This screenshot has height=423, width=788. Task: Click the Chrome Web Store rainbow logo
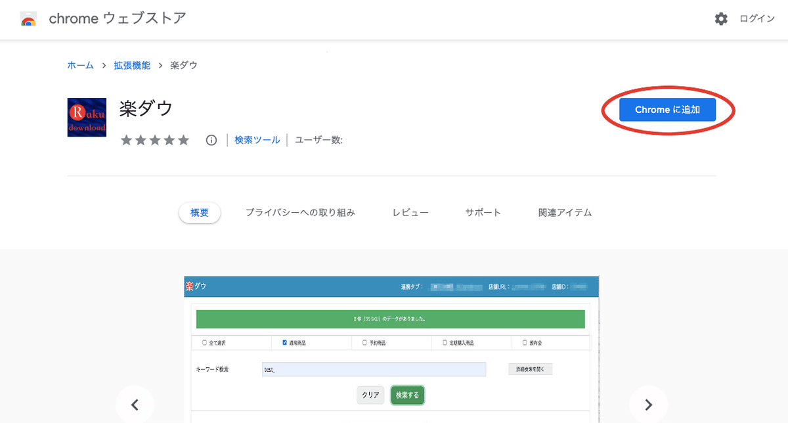[x=28, y=18]
